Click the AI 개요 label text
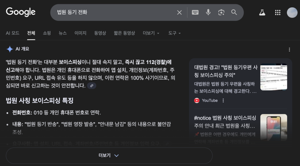 click(23, 49)
